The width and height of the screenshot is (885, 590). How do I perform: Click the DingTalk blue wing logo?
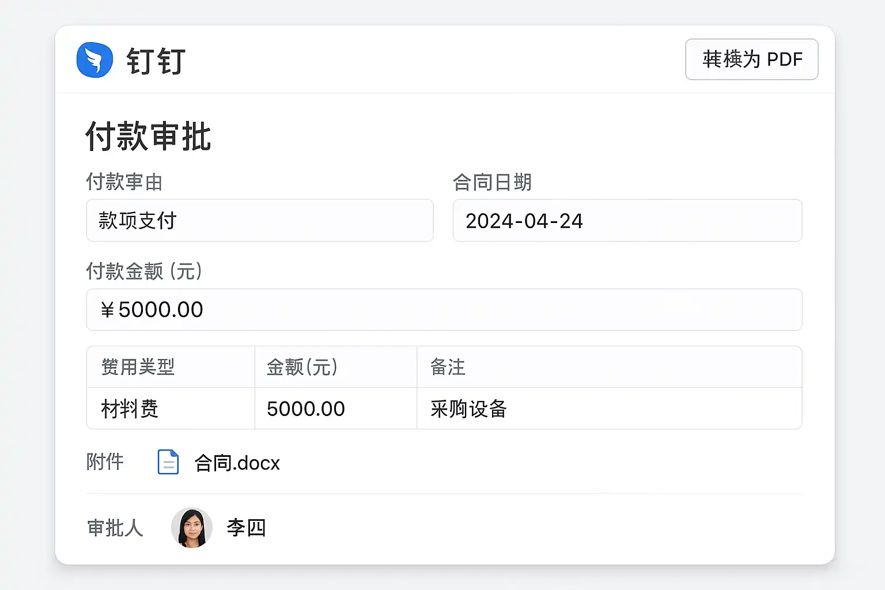point(94,60)
